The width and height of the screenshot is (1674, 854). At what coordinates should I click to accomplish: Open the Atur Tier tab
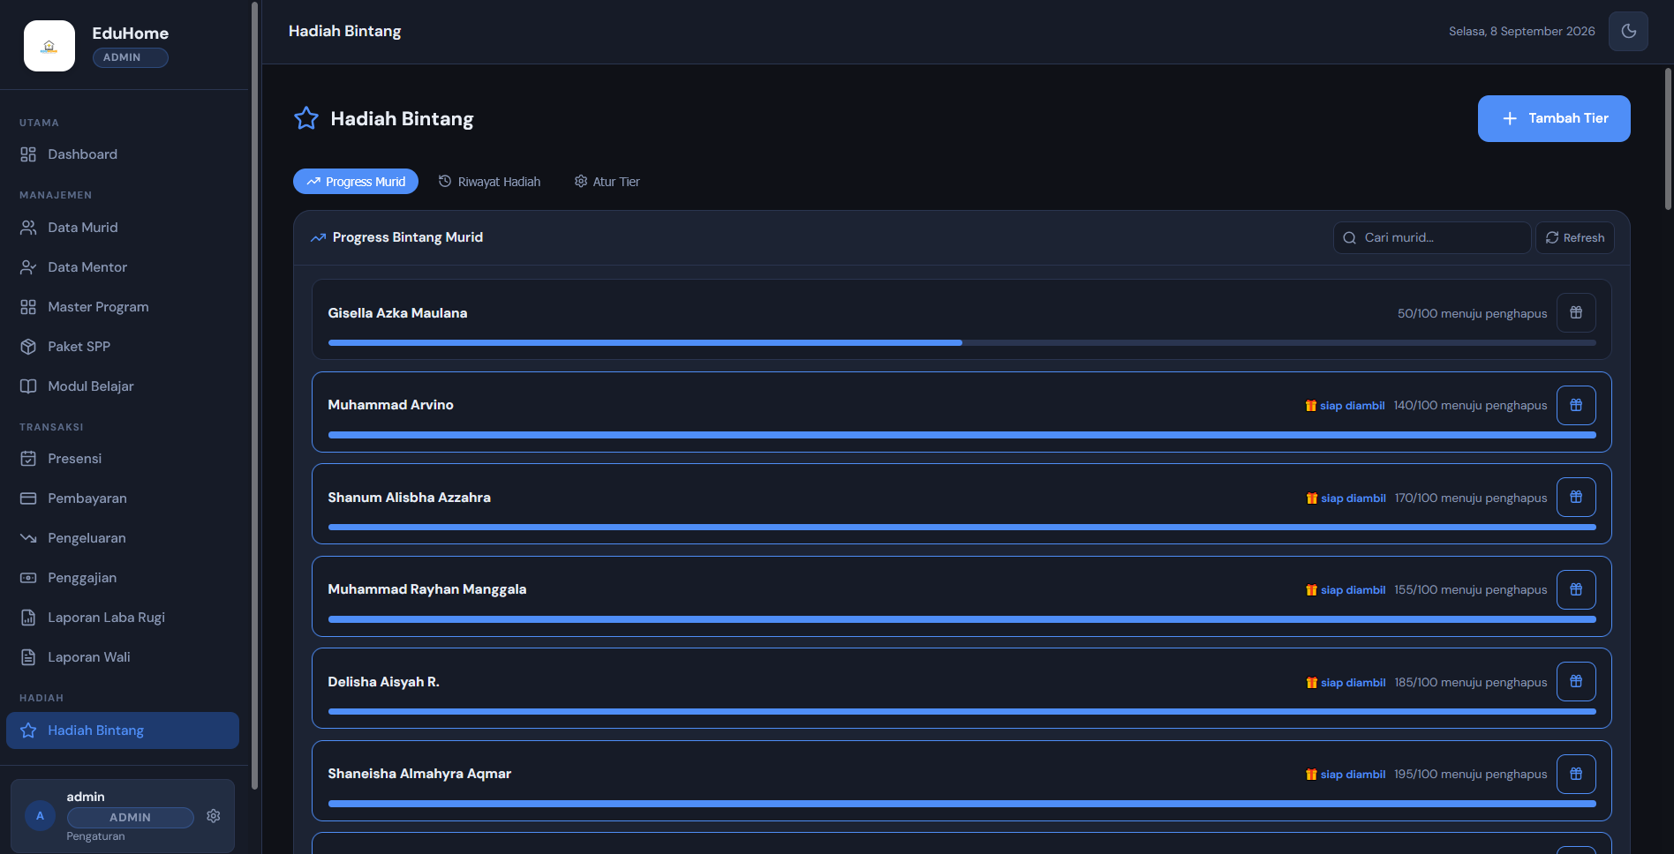click(607, 182)
